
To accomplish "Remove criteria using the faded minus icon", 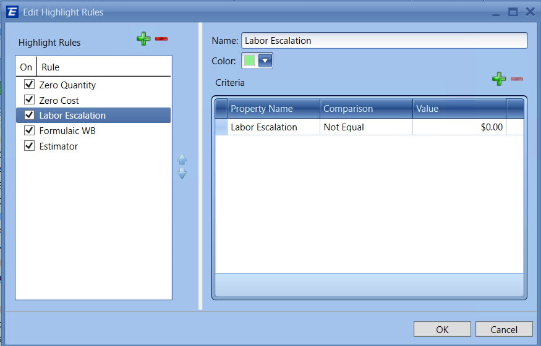I will 517,79.
